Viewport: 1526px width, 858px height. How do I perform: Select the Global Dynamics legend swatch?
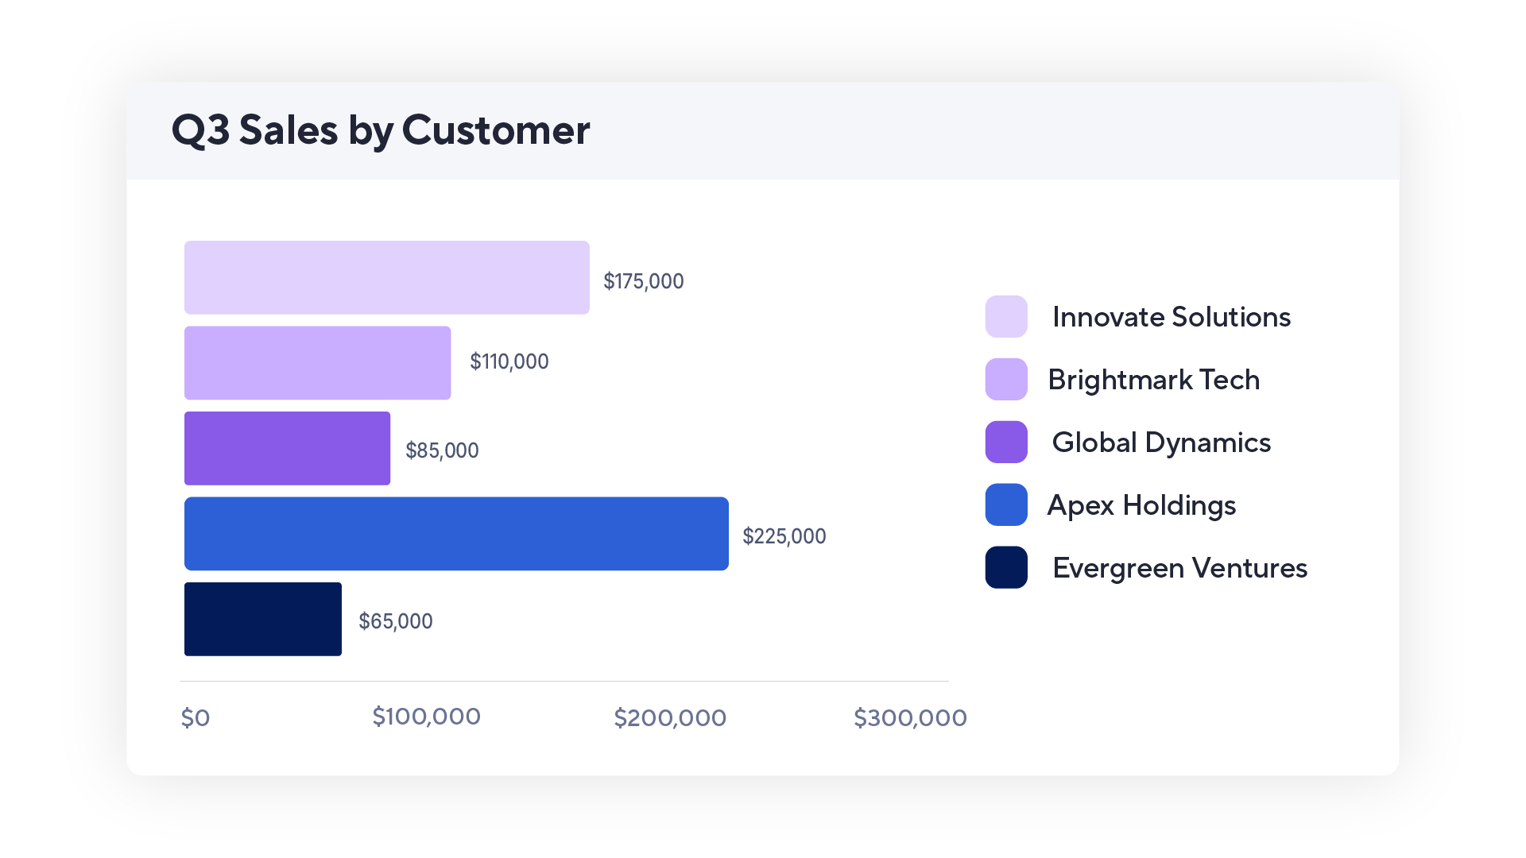1005,443
